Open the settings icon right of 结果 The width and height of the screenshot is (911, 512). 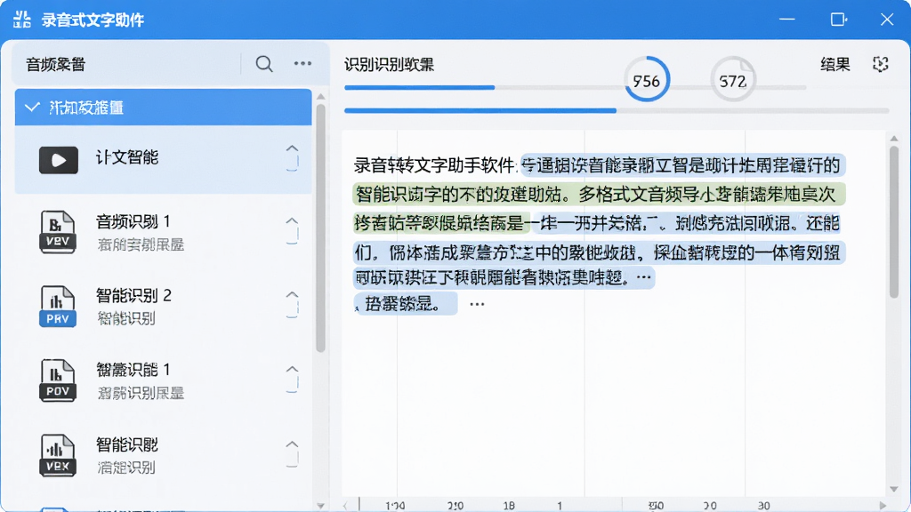tap(880, 64)
